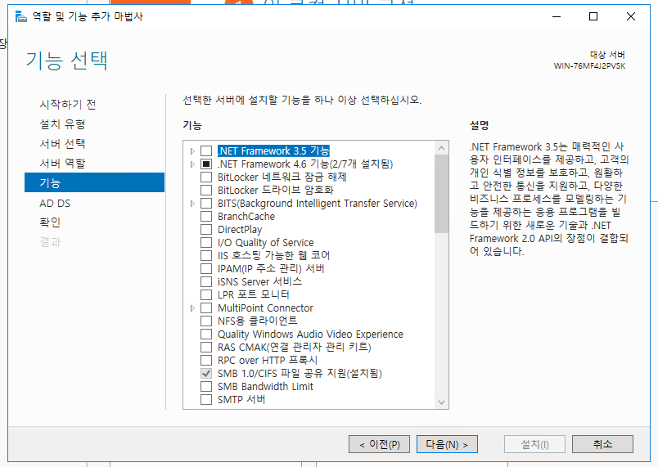Select the NFS용 클라이언트 row label
This screenshot has height=467, width=658.
point(258,321)
